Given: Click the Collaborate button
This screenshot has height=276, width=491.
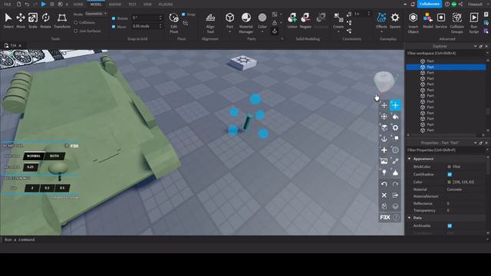Looking at the screenshot, I should tap(430, 4).
